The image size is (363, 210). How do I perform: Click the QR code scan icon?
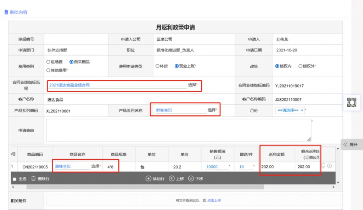point(351,102)
